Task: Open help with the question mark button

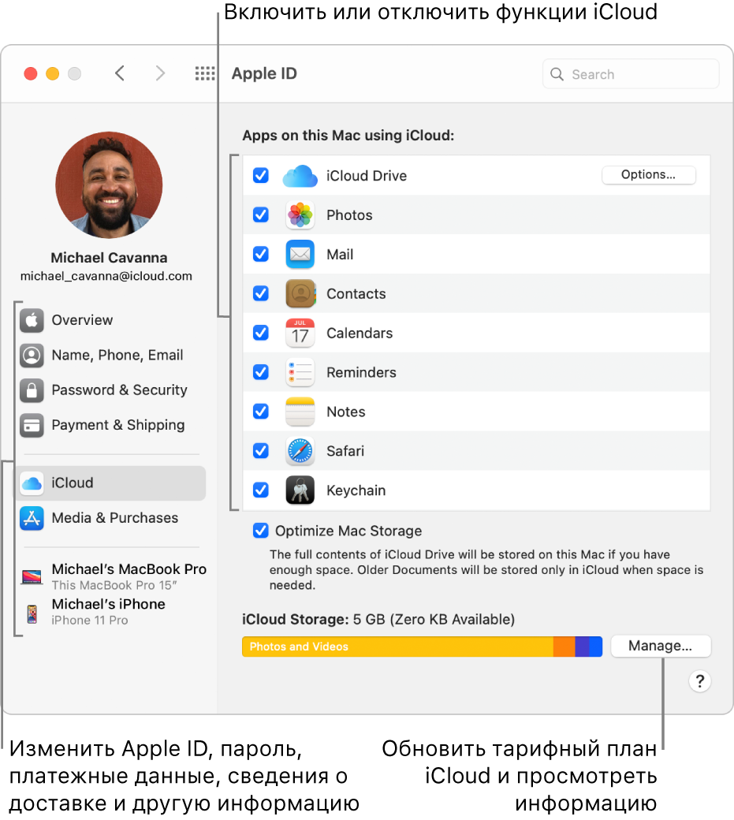Action: click(699, 681)
